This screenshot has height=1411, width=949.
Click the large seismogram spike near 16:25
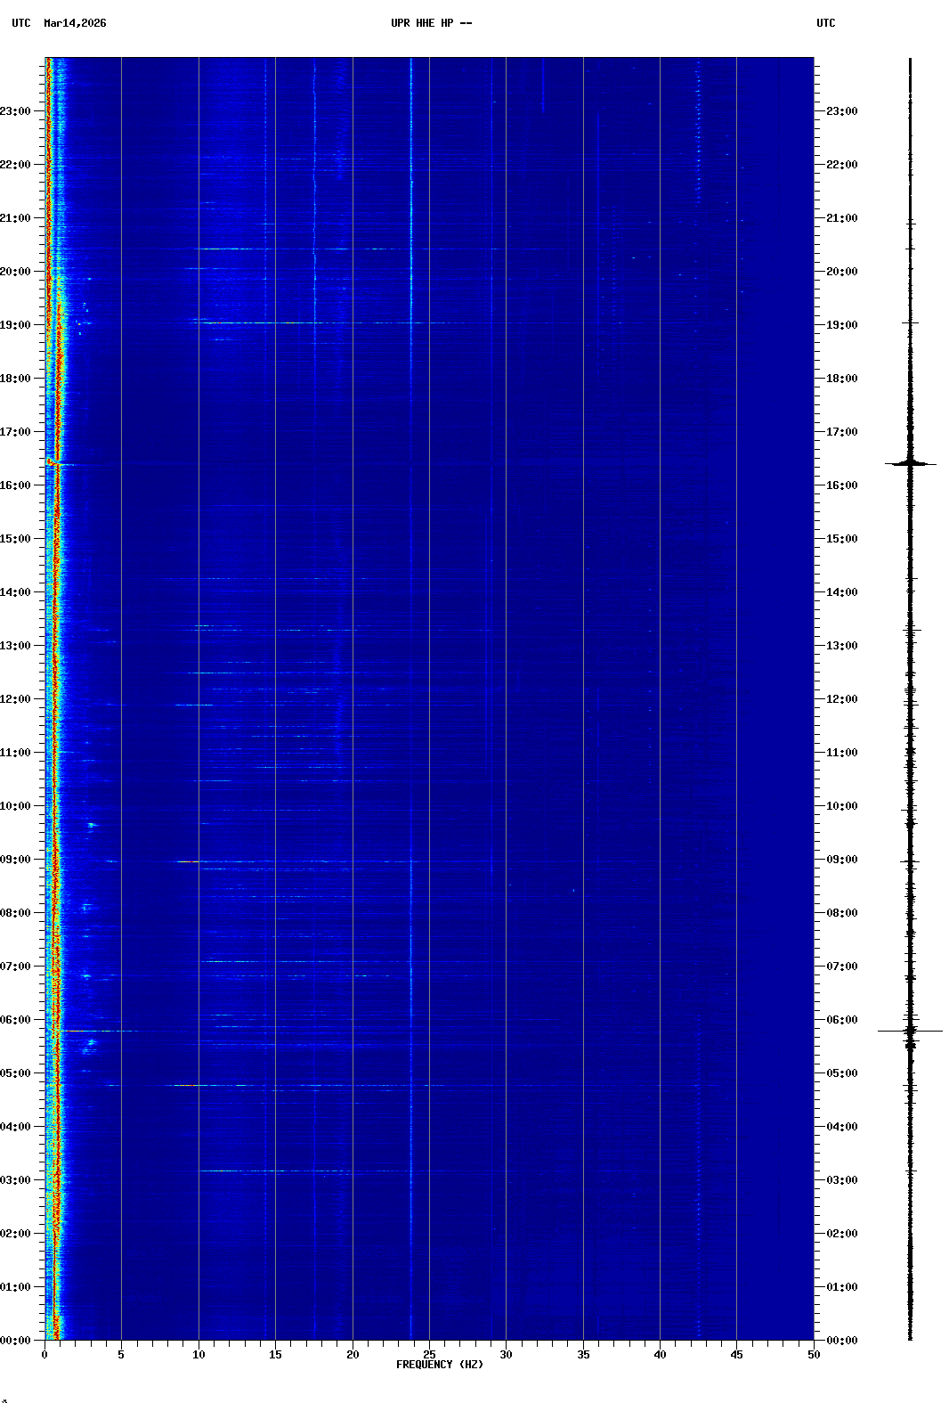(910, 463)
